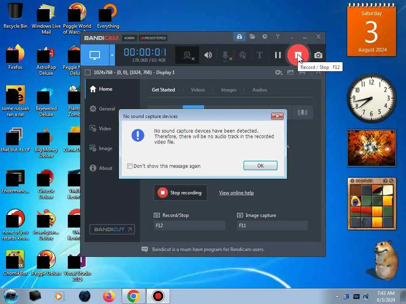Image resolution: width=406 pixels, height=304 pixels.
Task: Click the Image capture hotkey F11 field
Action: 272,225
